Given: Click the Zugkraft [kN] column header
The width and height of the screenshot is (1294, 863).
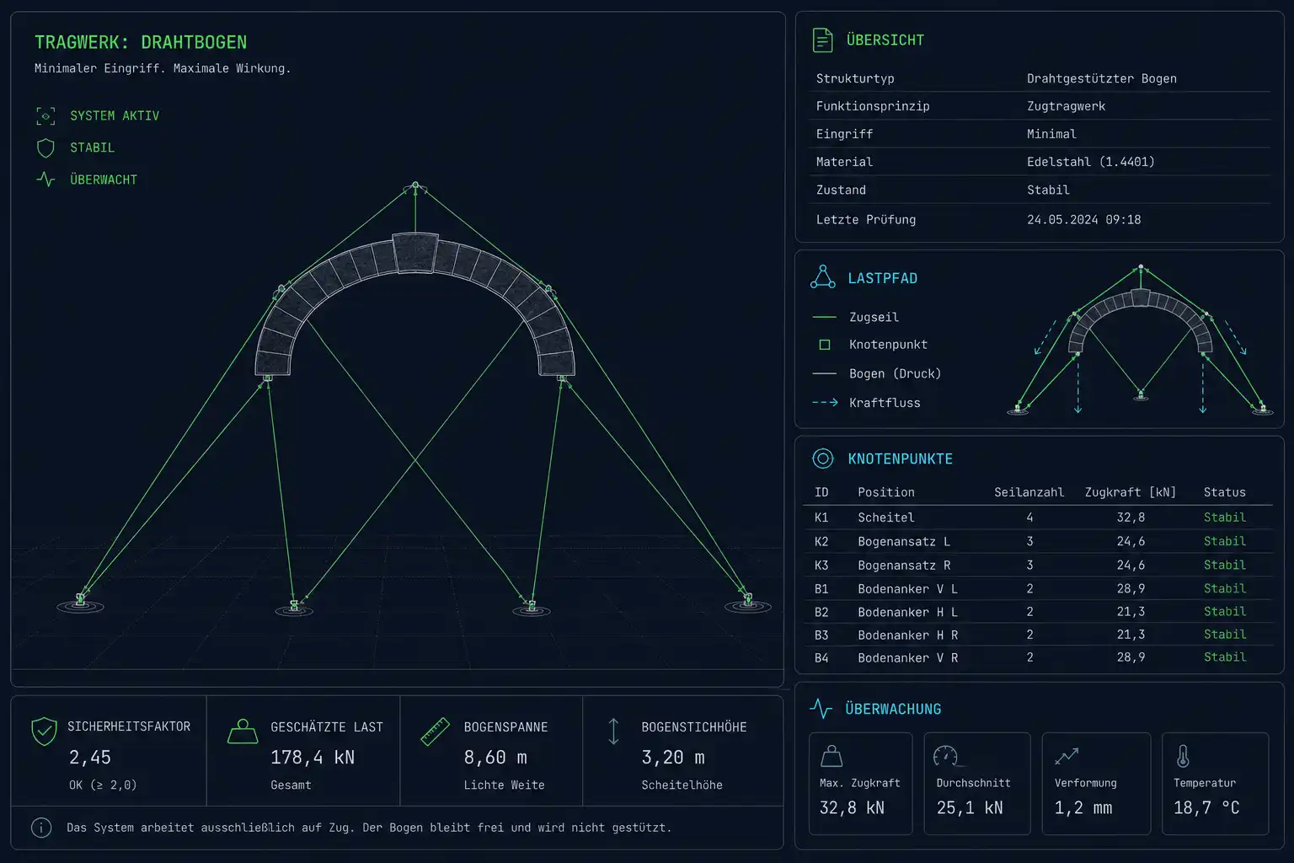Looking at the screenshot, I should point(1131,492).
